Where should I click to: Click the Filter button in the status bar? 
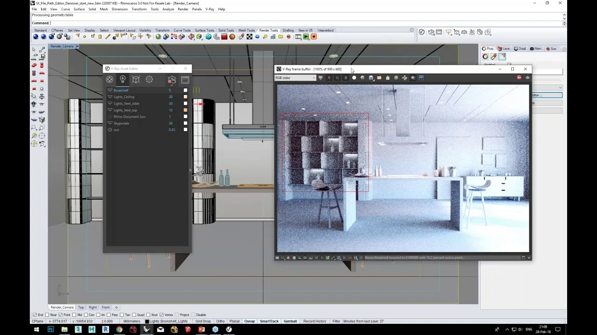click(x=336, y=321)
